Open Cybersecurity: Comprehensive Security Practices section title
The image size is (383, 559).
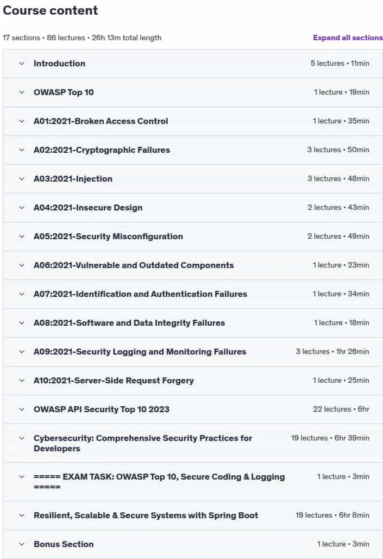coord(143,443)
